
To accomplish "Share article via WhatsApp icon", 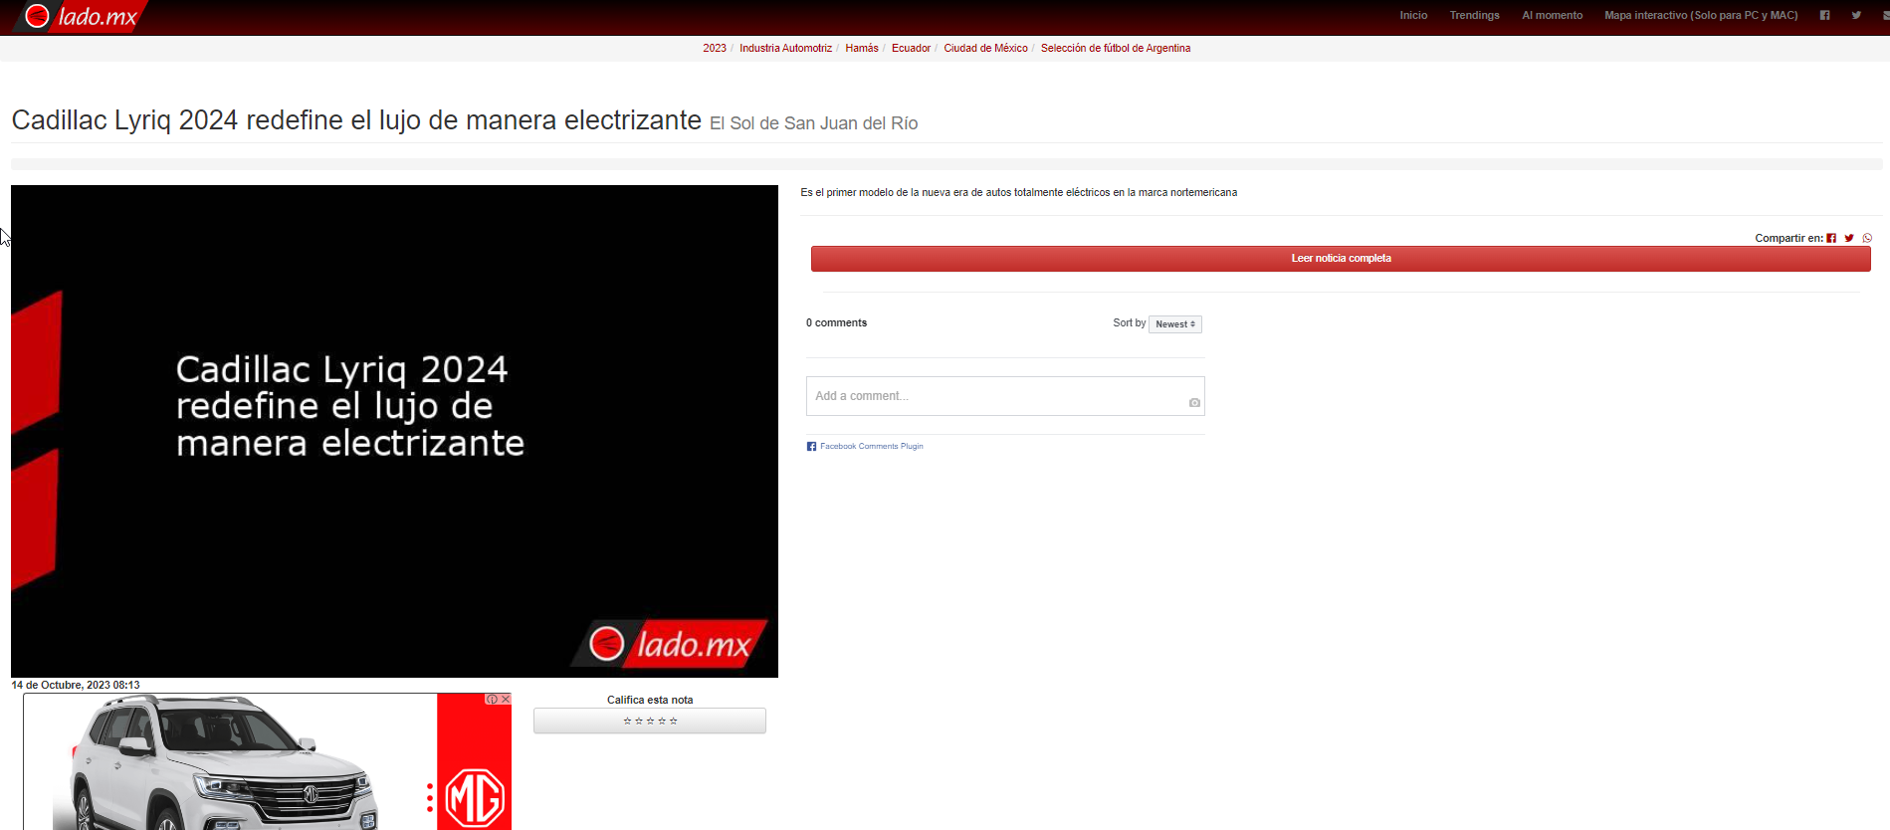I will click(1867, 238).
